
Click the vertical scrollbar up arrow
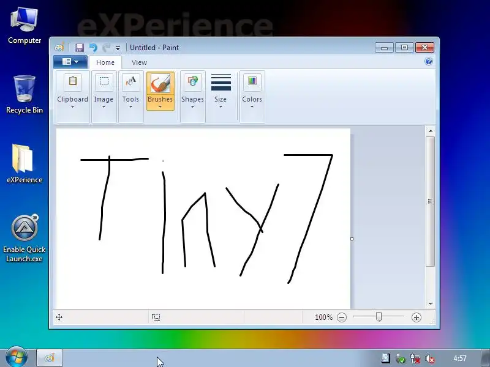(431, 131)
